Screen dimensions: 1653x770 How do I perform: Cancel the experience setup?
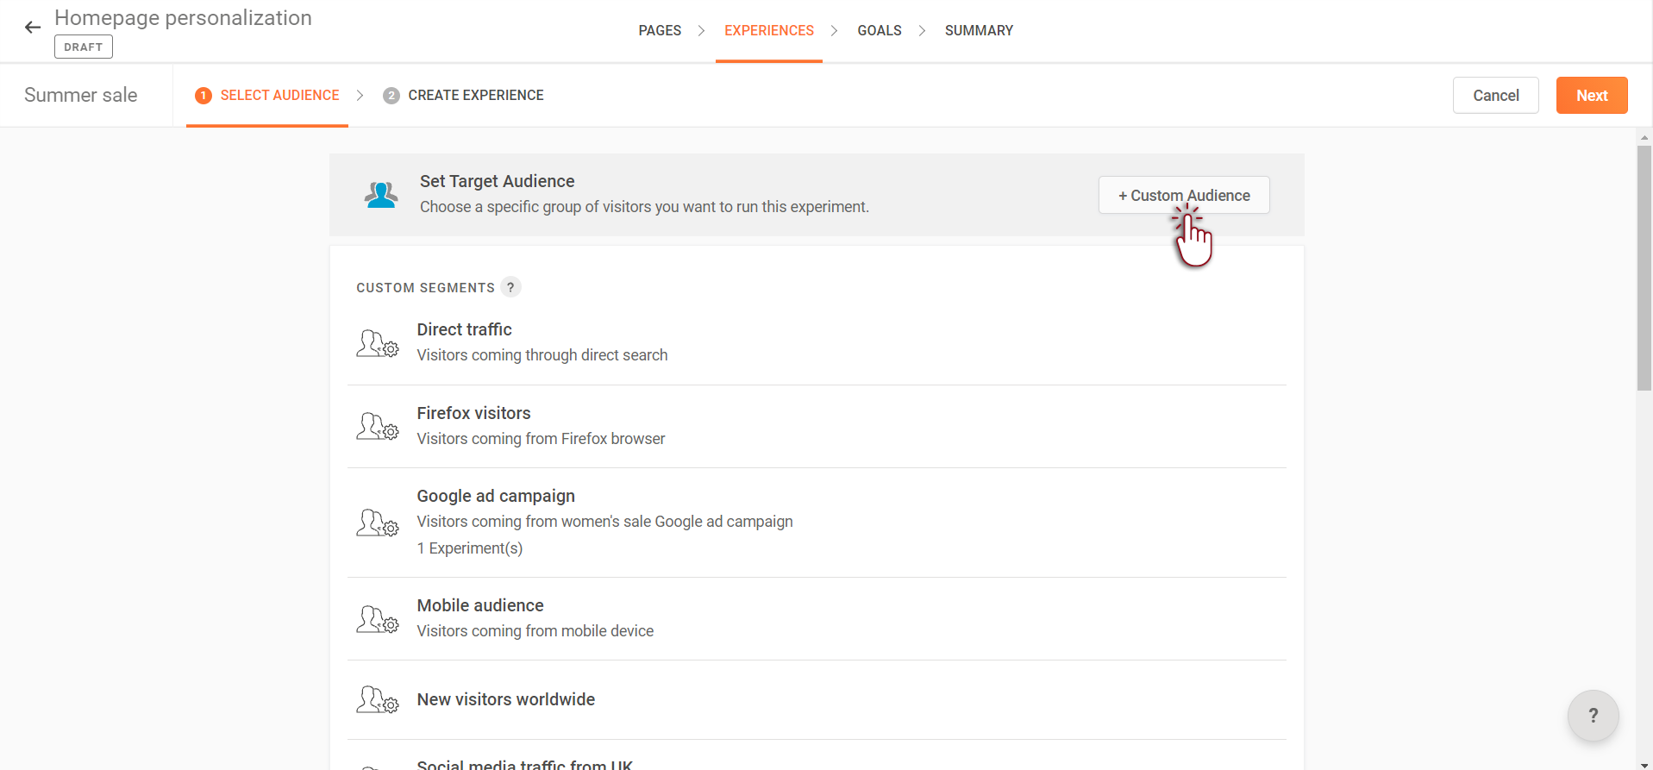[1495, 96]
